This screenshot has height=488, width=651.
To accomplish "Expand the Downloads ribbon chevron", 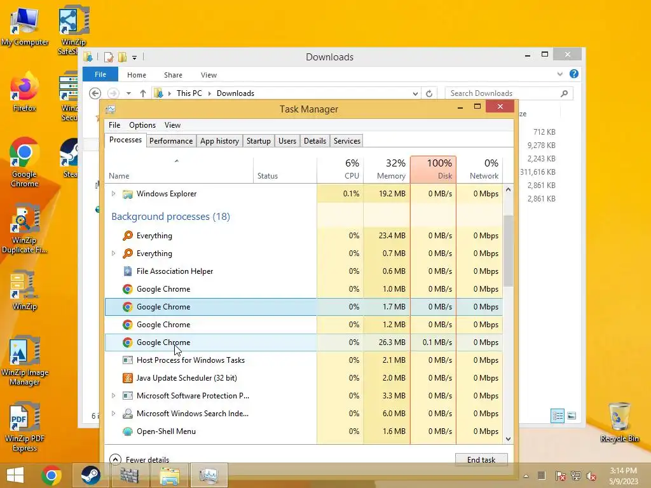I will (x=559, y=74).
